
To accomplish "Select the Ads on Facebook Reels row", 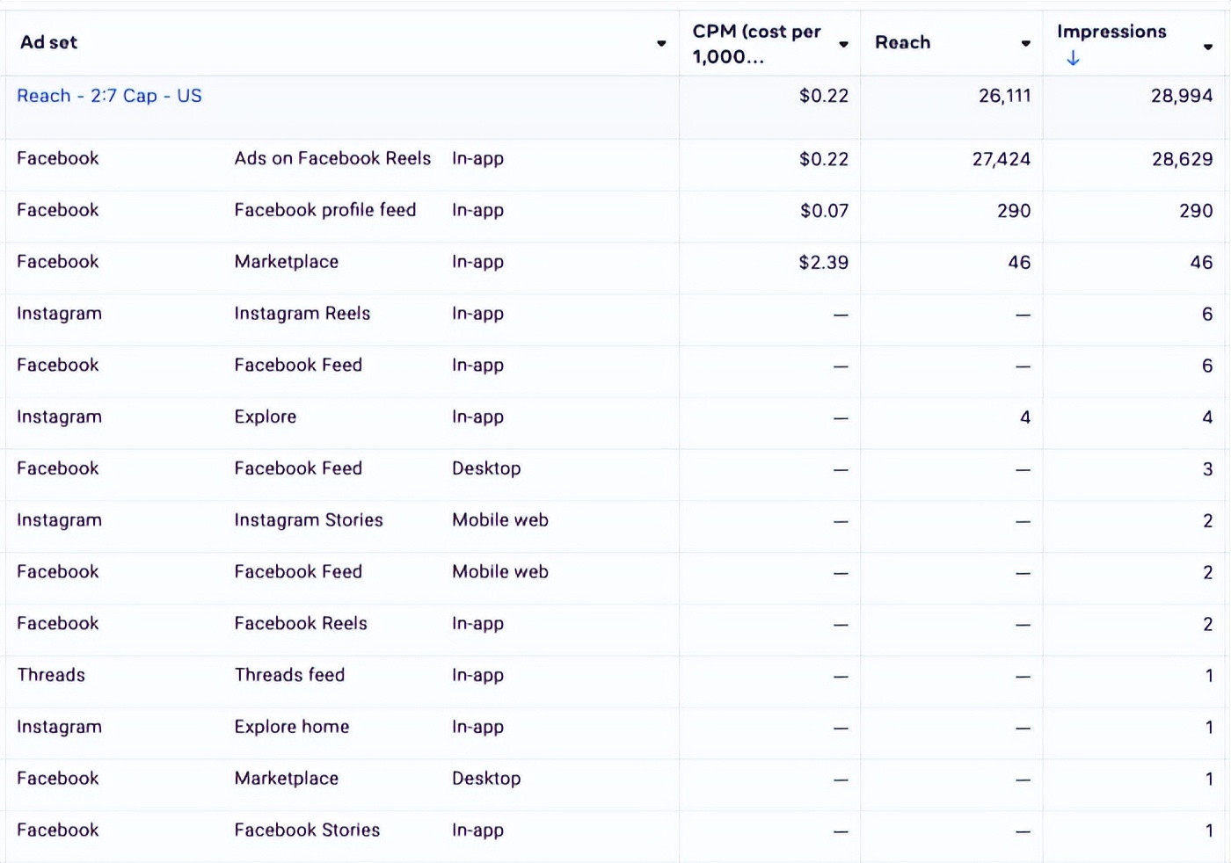I will pos(332,158).
